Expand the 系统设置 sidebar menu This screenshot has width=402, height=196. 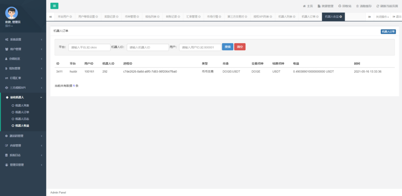23,40
